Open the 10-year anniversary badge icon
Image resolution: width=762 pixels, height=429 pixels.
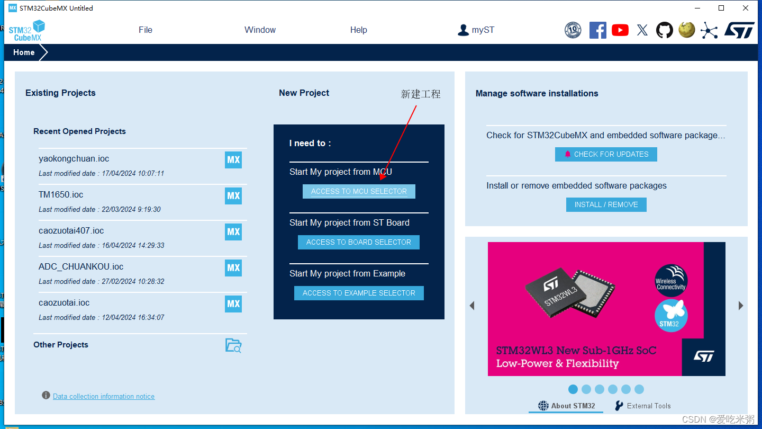coord(573,30)
